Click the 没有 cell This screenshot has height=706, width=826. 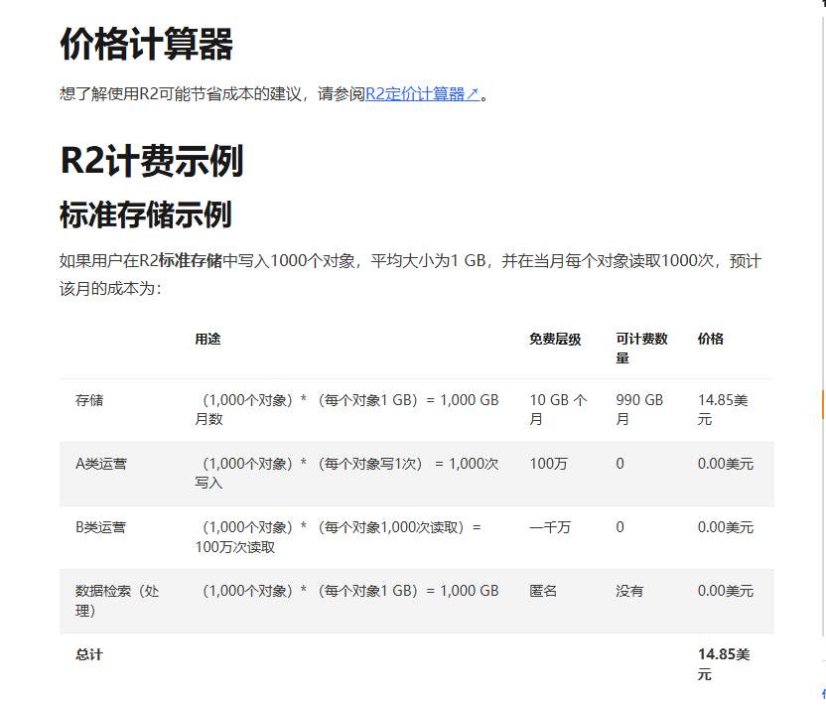pyautogui.click(x=629, y=591)
